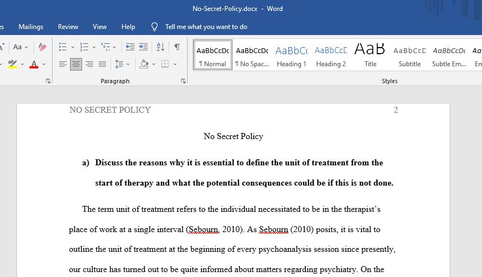Open the Change Case dropdown arrow
This screenshot has width=482, height=277.
tap(26, 47)
